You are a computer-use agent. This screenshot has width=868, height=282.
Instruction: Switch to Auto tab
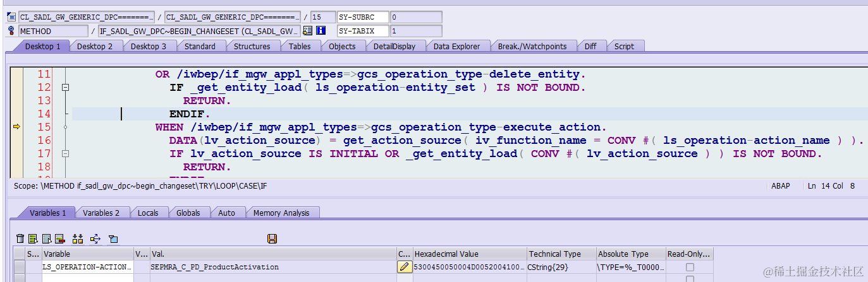click(226, 213)
